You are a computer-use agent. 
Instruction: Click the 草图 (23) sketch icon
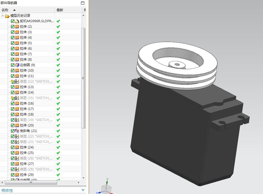click(17, 142)
